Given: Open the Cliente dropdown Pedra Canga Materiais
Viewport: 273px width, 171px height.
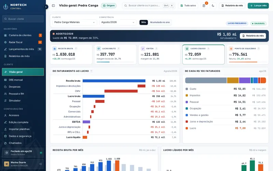Looking at the screenshot, I should click(74, 22).
